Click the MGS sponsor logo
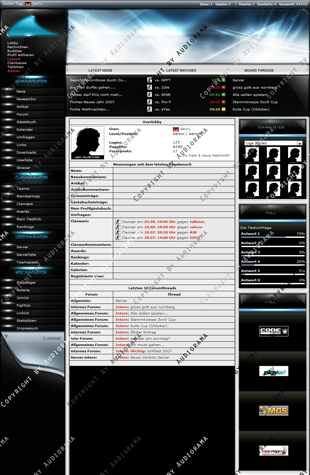310x475 pixels. tap(273, 411)
